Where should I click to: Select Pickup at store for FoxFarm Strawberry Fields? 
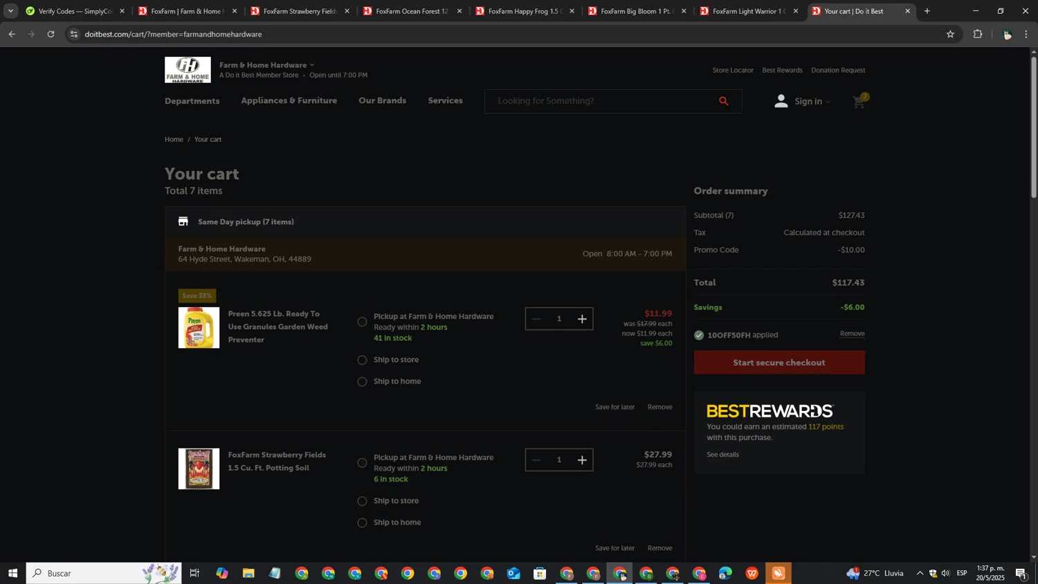pyautogui.click(x=362, y=463)
